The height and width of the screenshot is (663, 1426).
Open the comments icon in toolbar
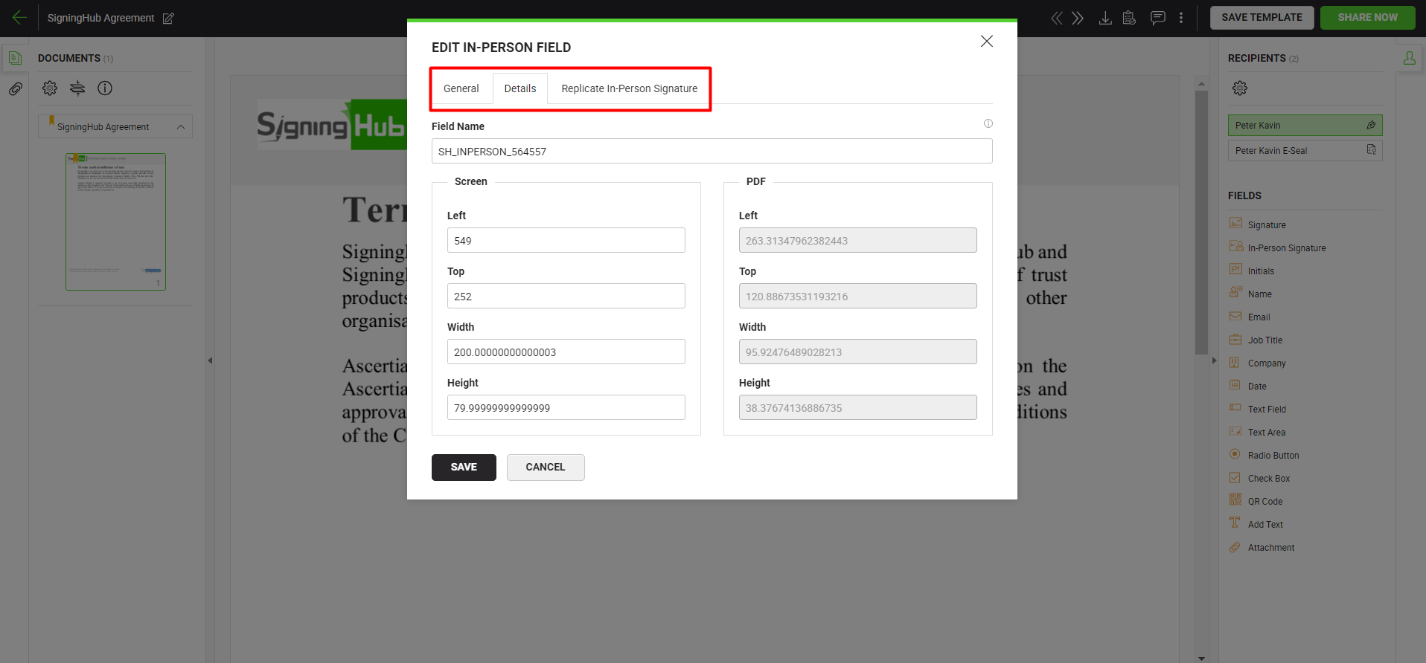click(x=1157, y=18)
